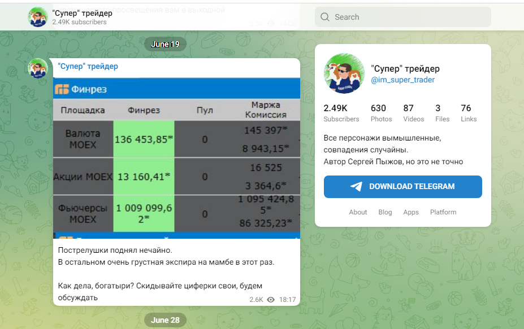
Task: Click the search magnifier icon
Action: pyautogui.click(x=325, y=17)
